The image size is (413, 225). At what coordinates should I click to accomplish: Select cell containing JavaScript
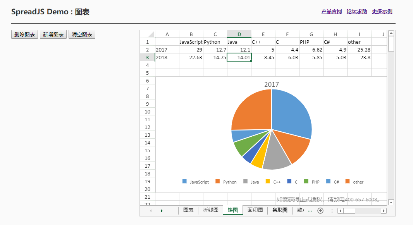(x=191, y=42)
